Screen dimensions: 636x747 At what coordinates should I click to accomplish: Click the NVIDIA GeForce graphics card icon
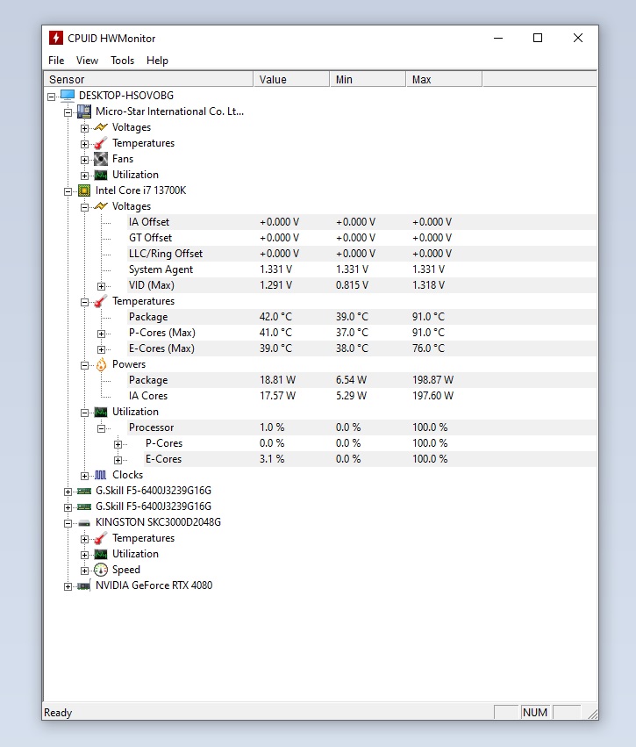tap(84, 586)
